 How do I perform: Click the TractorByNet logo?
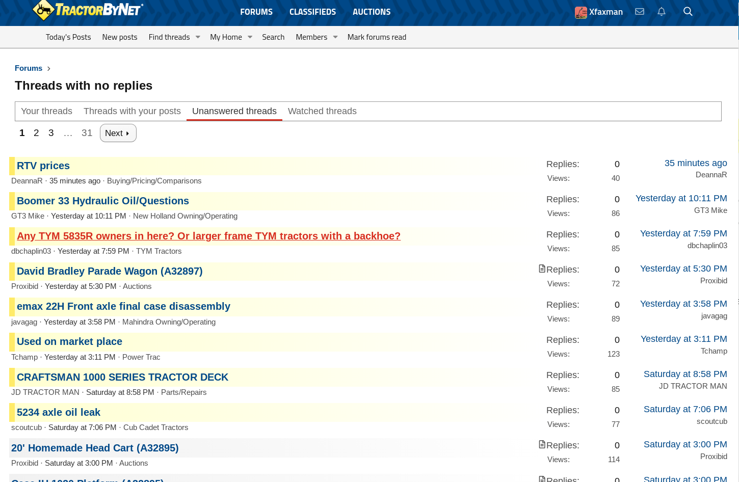click(x=88, y=10)
